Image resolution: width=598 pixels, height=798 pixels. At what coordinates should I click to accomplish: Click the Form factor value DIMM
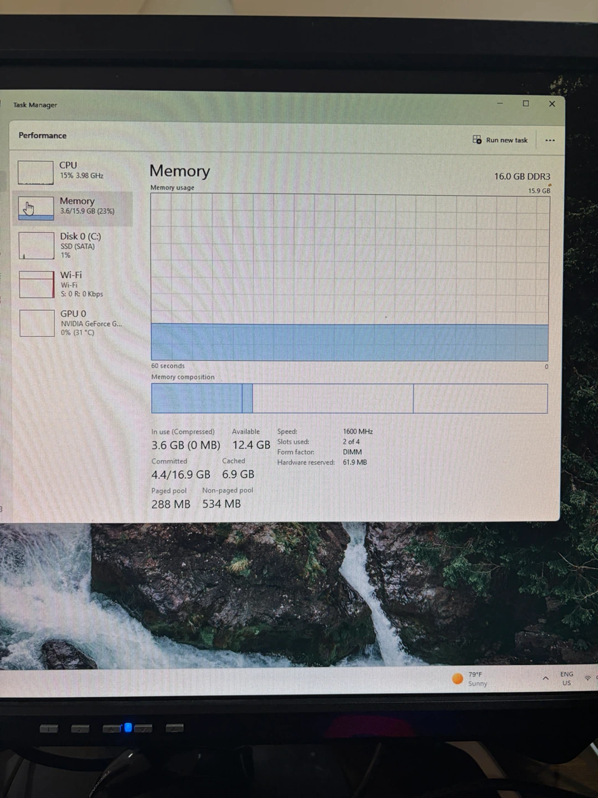[352, 452]
